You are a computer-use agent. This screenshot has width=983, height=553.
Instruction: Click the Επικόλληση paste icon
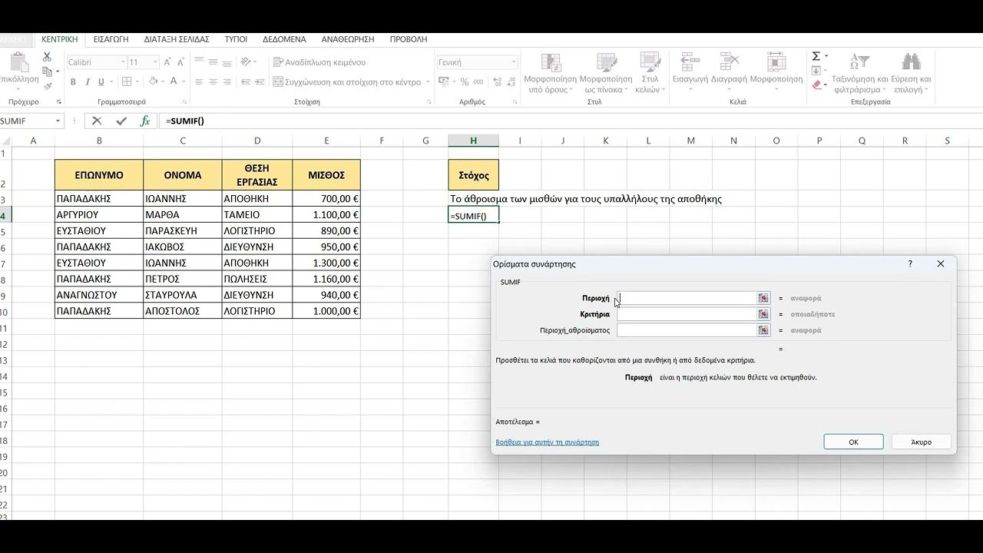21,63
